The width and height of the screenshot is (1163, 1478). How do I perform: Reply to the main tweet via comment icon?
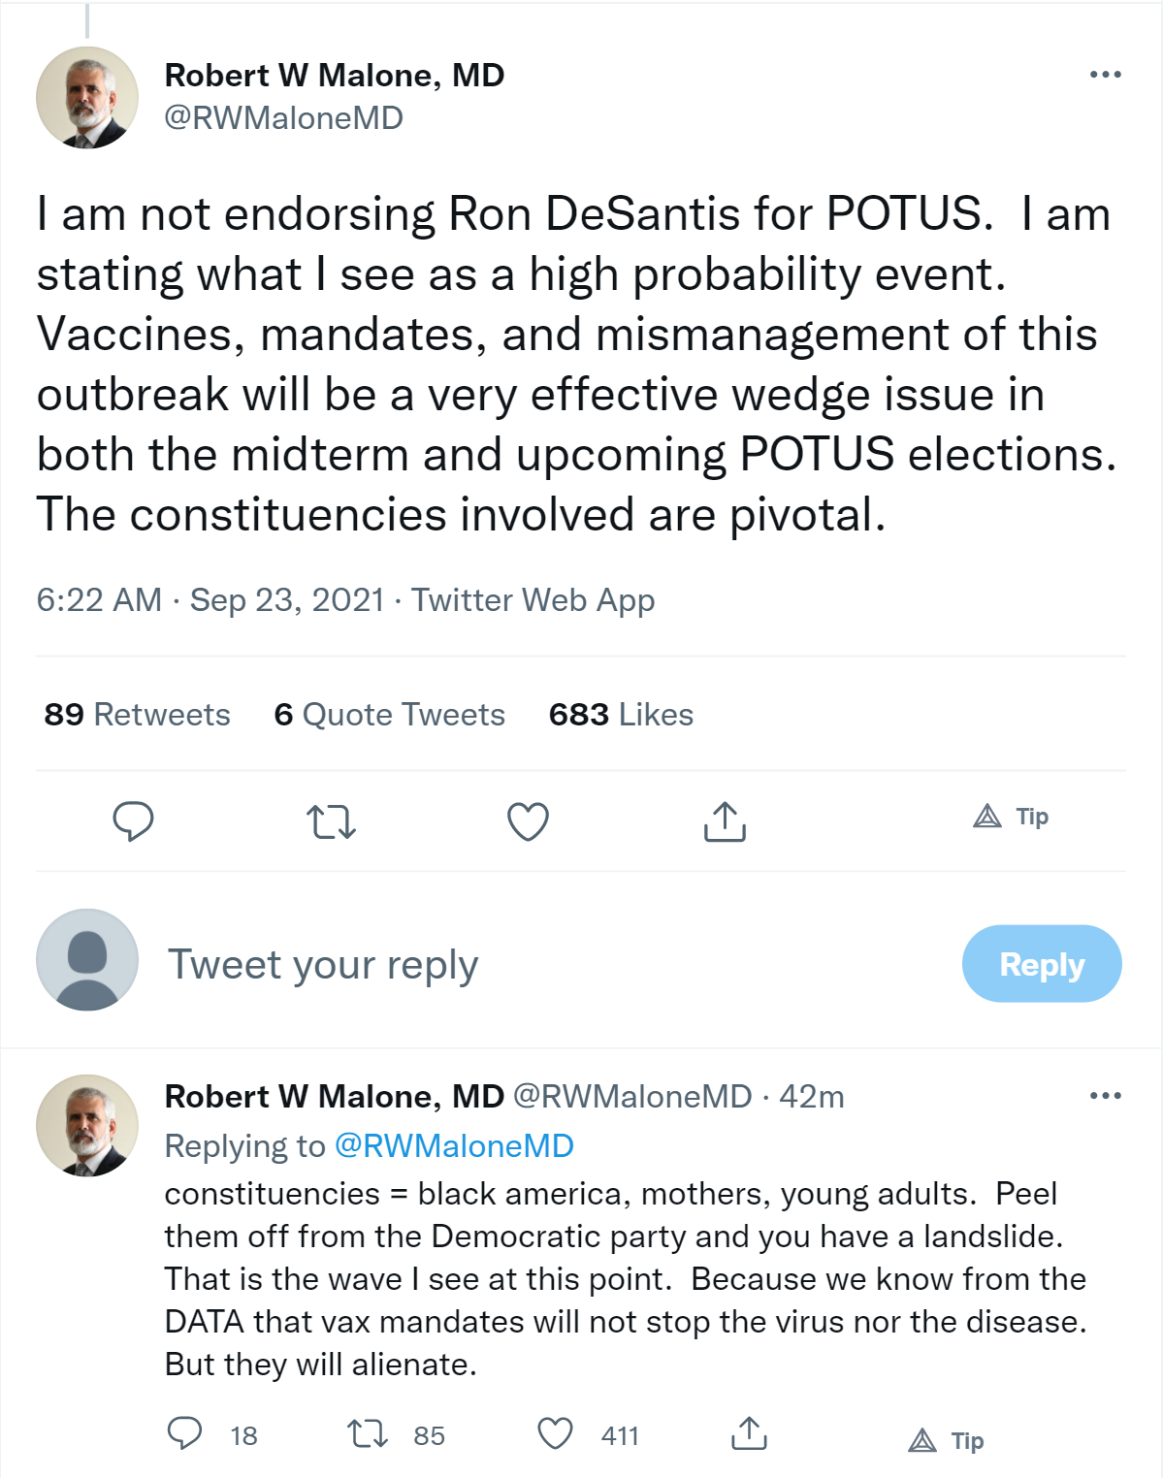click(x=133, y=821)
